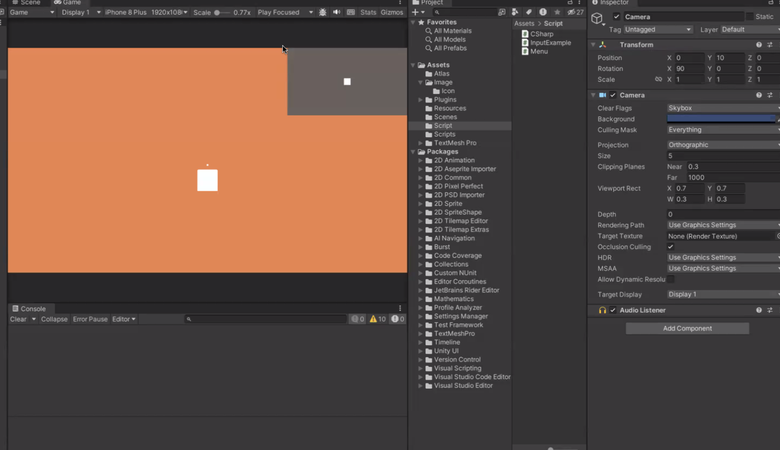The width and height of the screenshot is (780, 450).
Task: Open Camera component preset settings icon
Action: pos(770,95)
